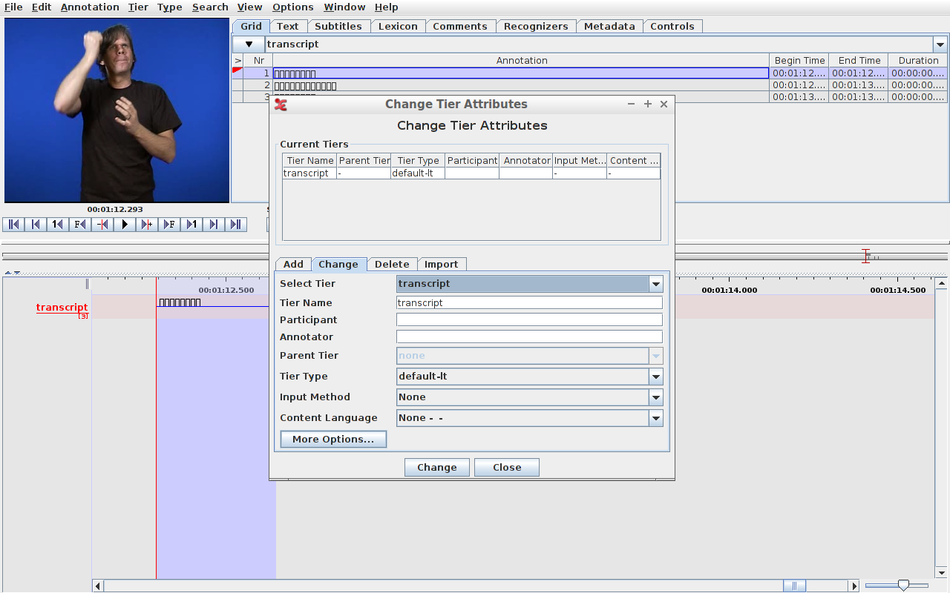The image size is (950, 593).
Task: Click the timeline right scroll arrow
Action: click(x=854, y=586)
